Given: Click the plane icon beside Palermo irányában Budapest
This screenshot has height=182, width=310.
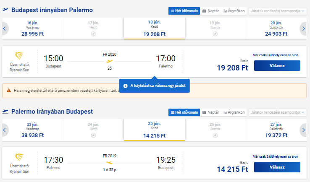Looking at the screenshot, I should (x=5, y=112).
